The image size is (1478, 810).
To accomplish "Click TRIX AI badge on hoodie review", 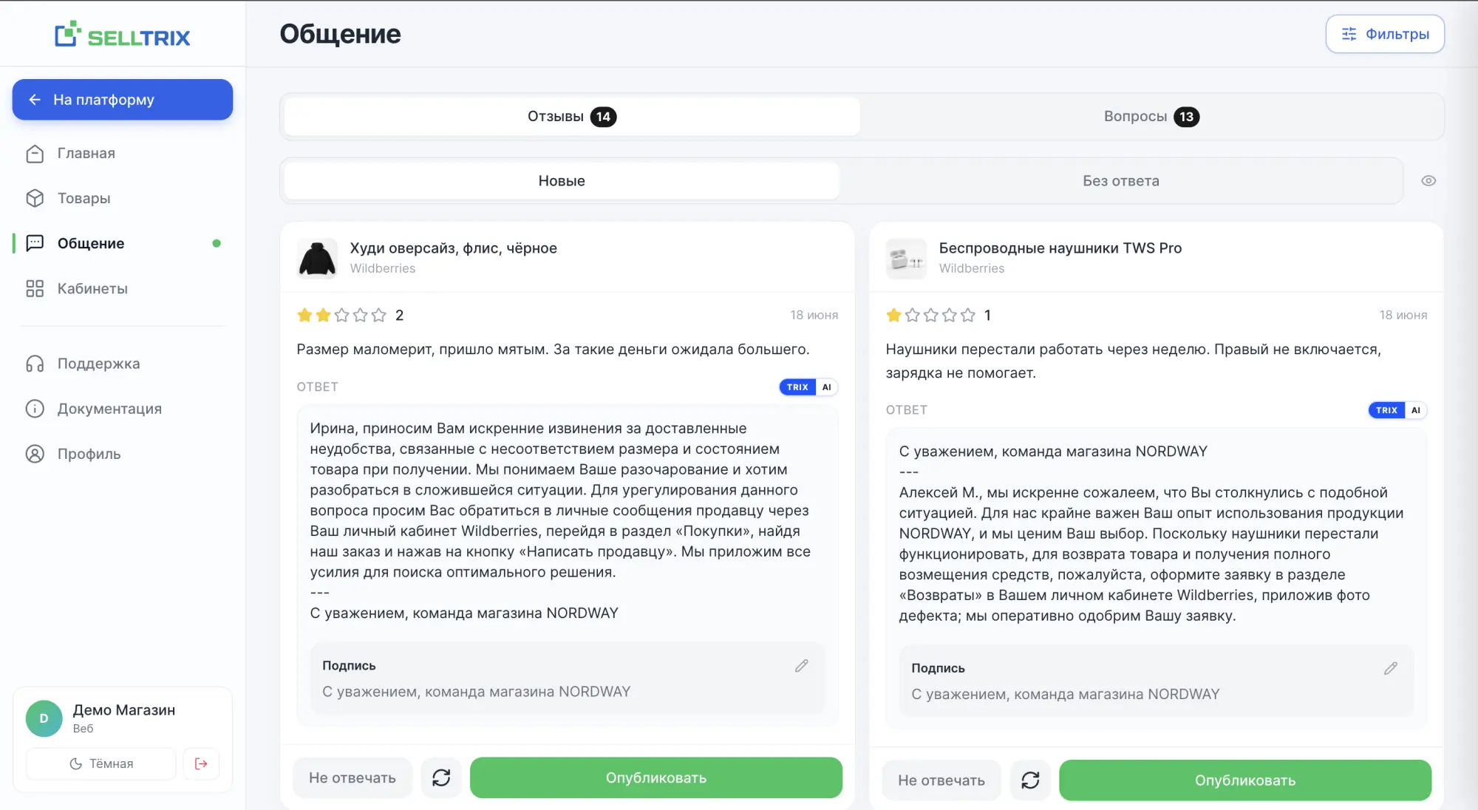I will pyautogui.click(x=808, y=387).
